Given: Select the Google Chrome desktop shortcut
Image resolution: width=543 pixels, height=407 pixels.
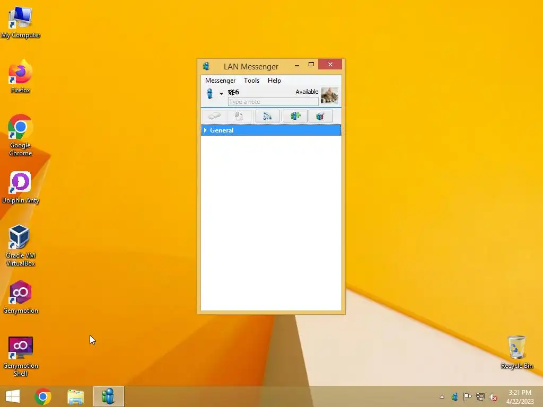Looking at the screenshot, I should coord(21,135).
